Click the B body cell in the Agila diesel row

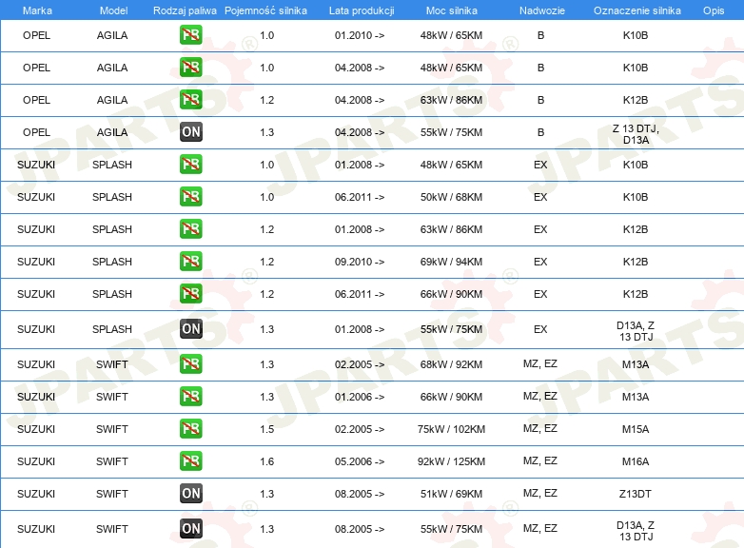pos(540,133)
